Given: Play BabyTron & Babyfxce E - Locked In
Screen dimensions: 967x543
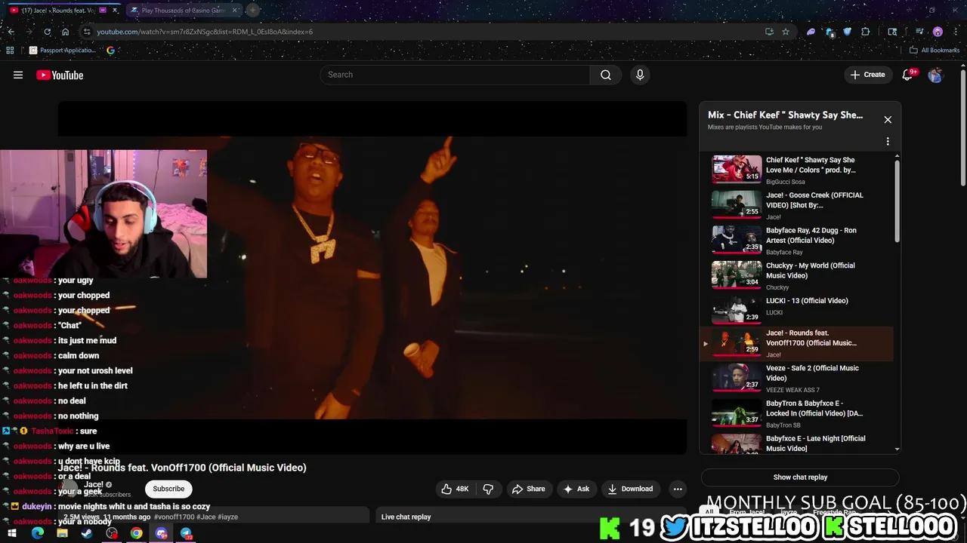Looking at the screenshot, I should pos(798,413).
